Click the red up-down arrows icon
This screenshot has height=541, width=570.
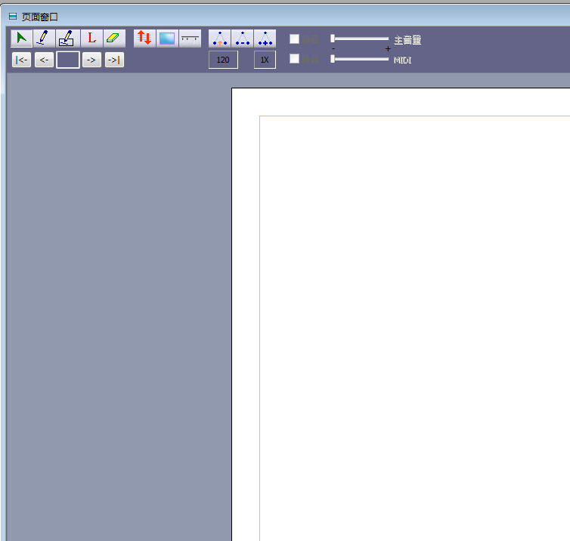pyautogui.click(x=144, y=38)
